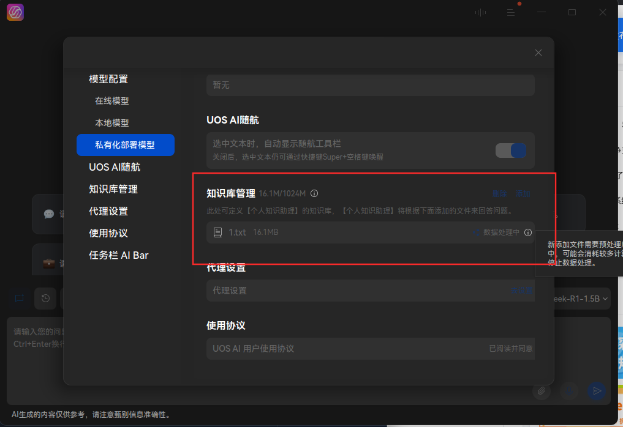Open UOS AI 用户使用协议 row
623x427 pixels.
[x=371, y=349]
